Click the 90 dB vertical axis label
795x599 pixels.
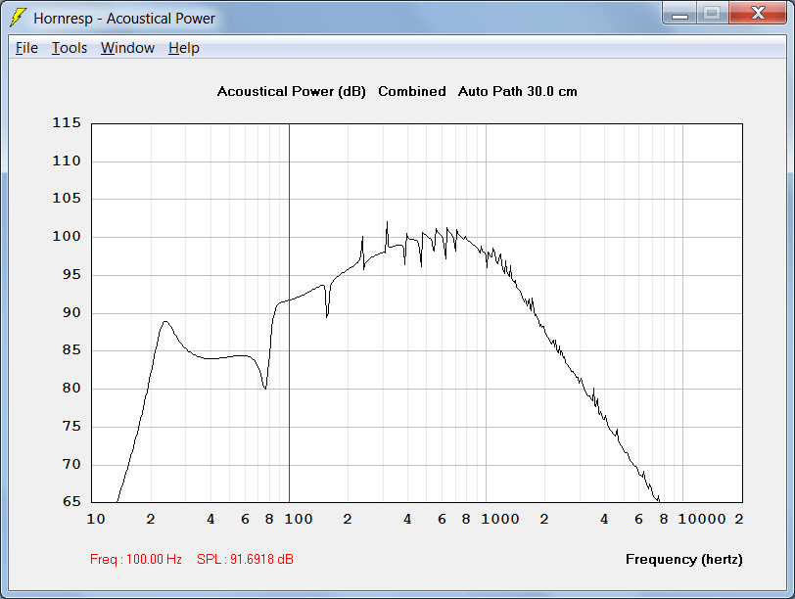click(71, 312)
